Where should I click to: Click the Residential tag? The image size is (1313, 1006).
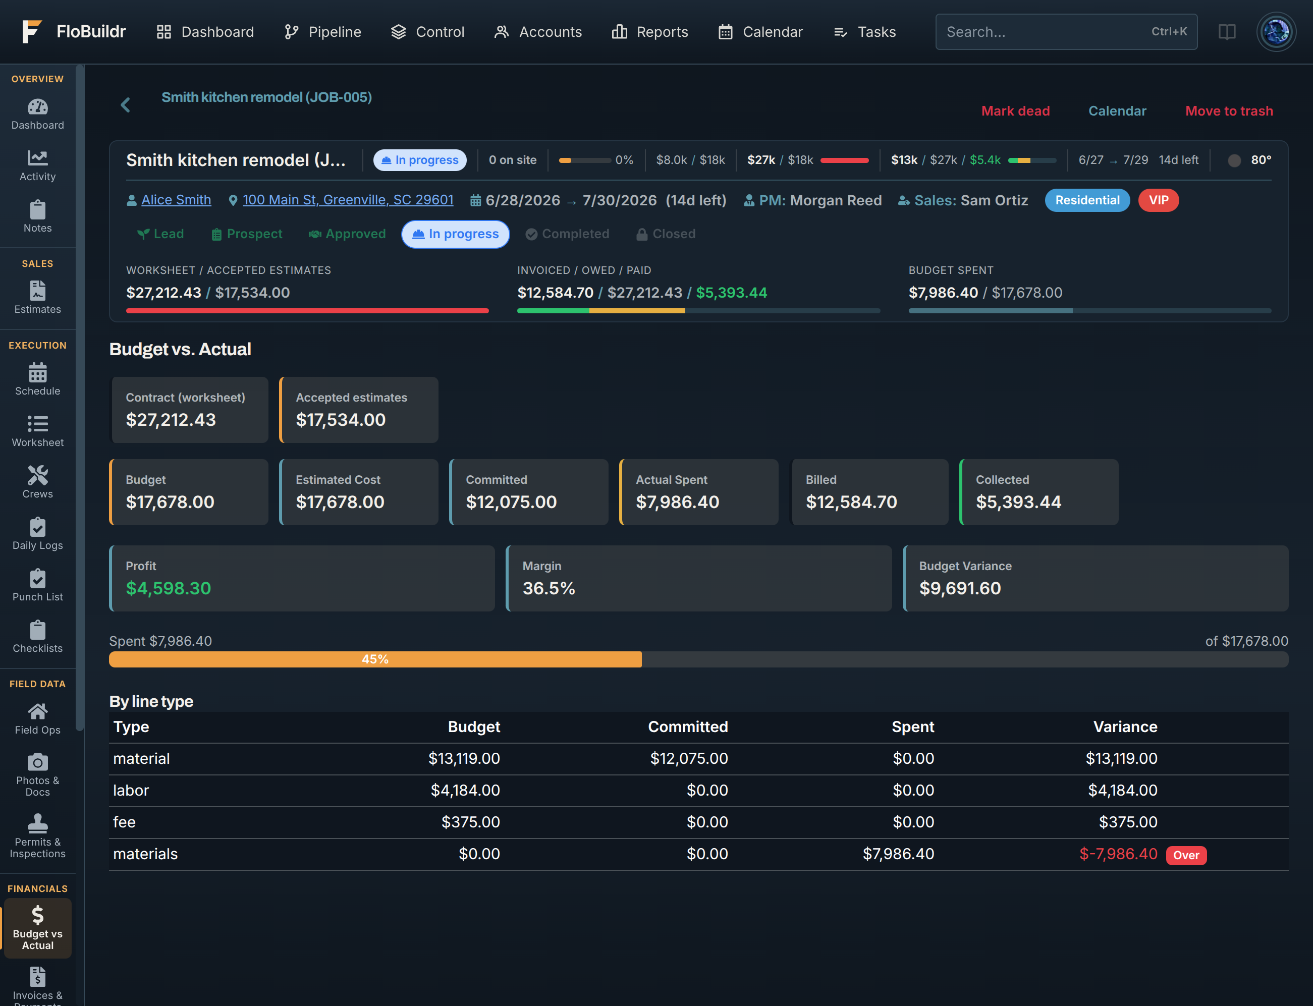pyautogui.click(x=1087, y=200)
